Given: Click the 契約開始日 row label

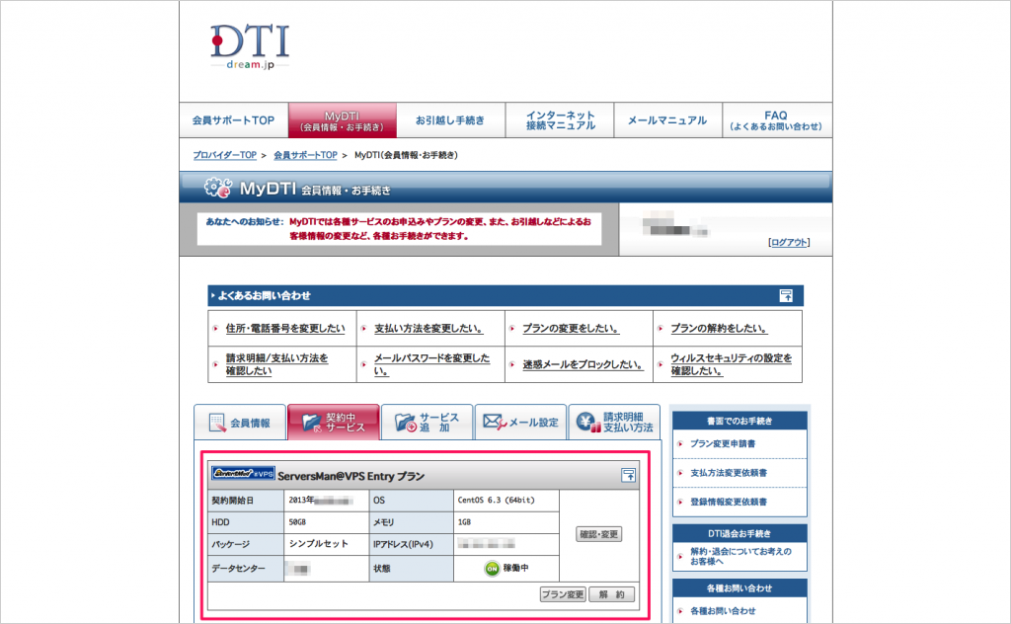Looking at the screenshot, I should click(233, 501).
